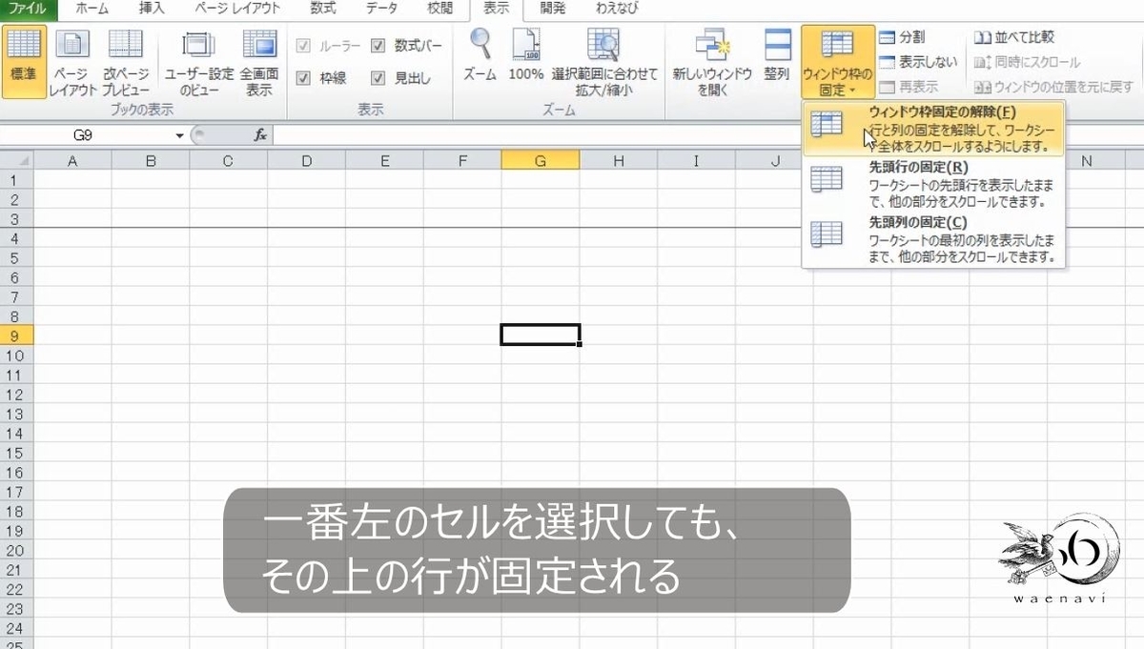The height and width of the screenshot is (649, 1144).
Task: Click the 整列 (Arrange All) icon
Action: click(x=778, y=52)
